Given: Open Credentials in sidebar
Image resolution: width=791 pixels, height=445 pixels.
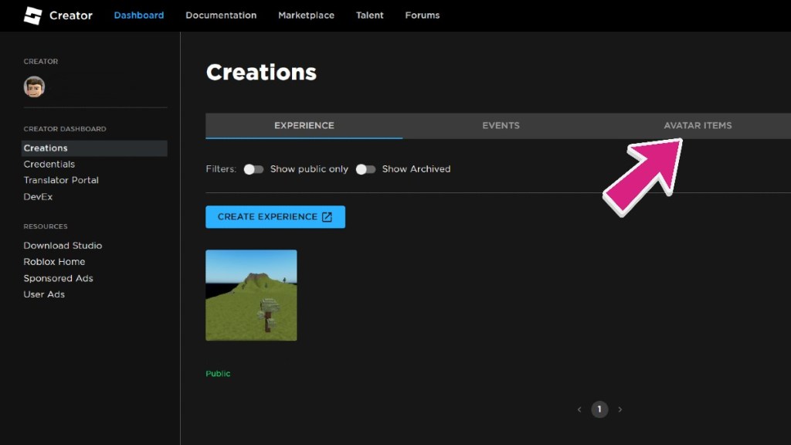Looking at the screenshot, I should click(49, 165).
